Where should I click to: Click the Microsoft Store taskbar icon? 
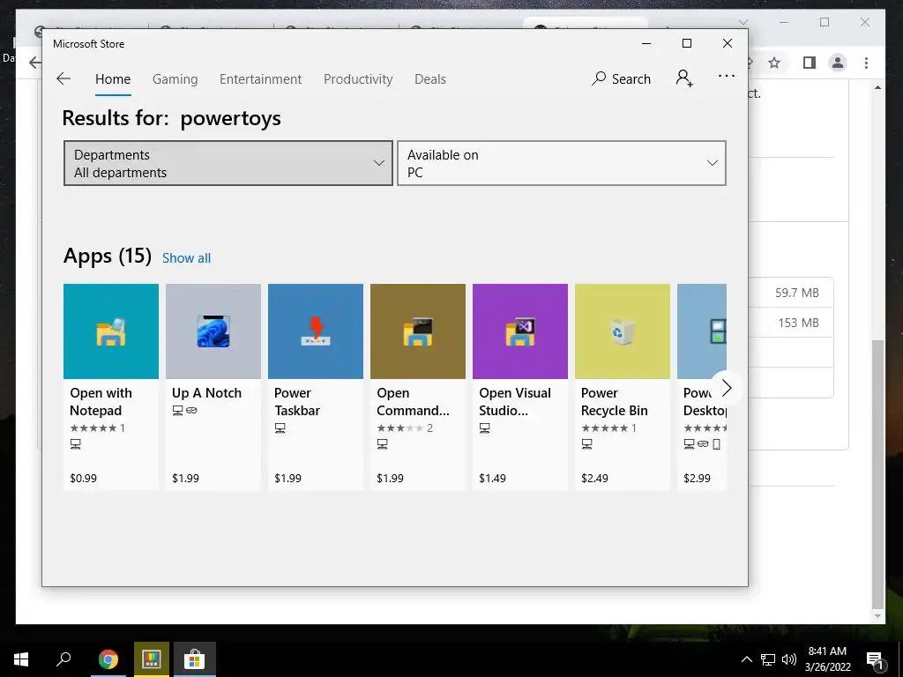coord(195,659)
